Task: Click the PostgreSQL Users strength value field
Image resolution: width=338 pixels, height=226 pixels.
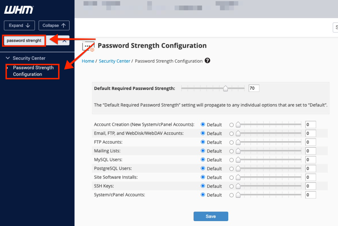Action: [310, 169]
